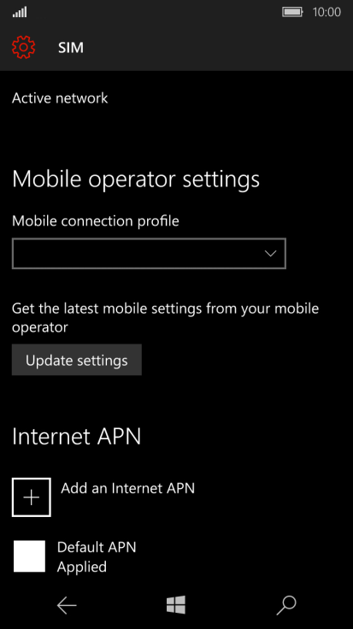Screen dimensions: 353x629
Task: Tap the back arrow navigation button
Action: [67, 605]
